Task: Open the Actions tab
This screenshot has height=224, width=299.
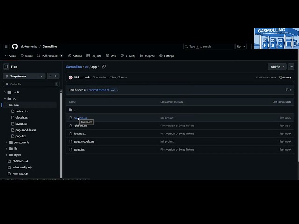Action: point(75,56)
